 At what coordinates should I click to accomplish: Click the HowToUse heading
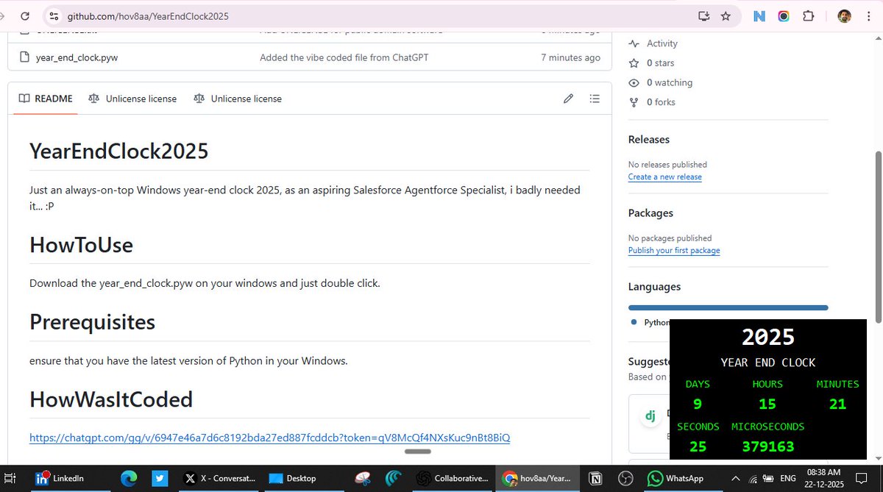[x=81, y=244]
